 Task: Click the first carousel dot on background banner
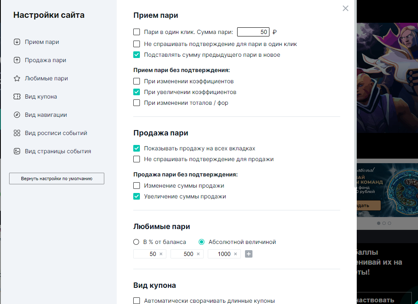click(x=379, y=223)
